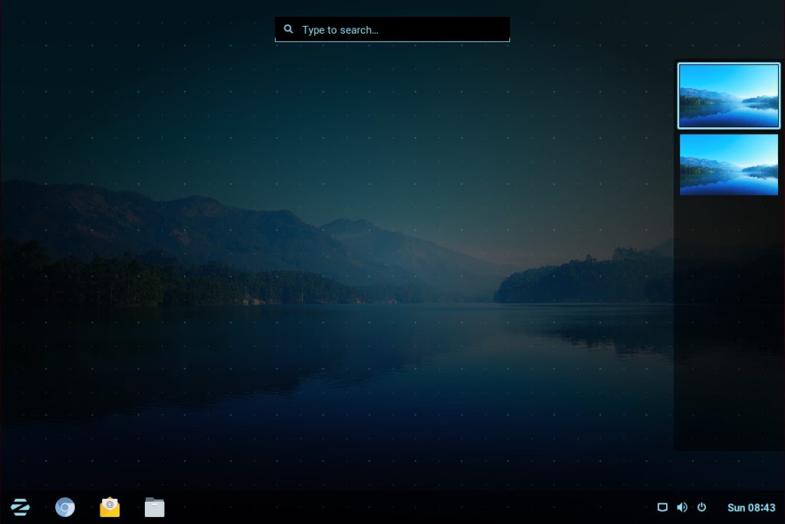Open the calendar from Sun 08:43 clock

tap(751, 507)
